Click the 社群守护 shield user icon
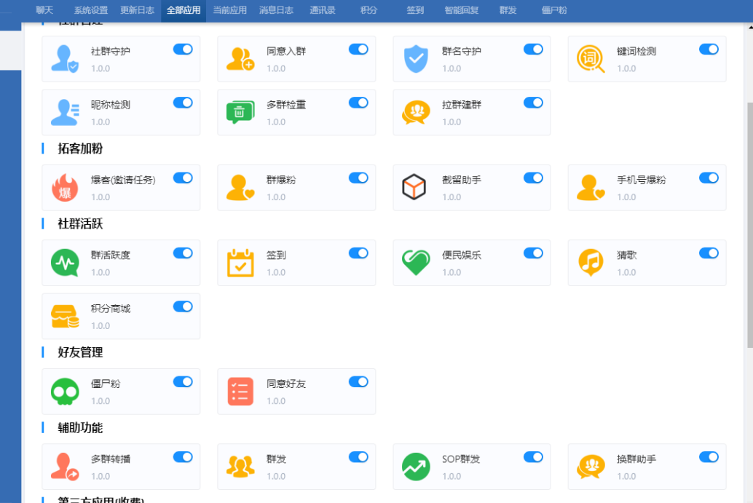Image resolution: width=753 pixels, height=503 pixels. [x=64, y=59]
